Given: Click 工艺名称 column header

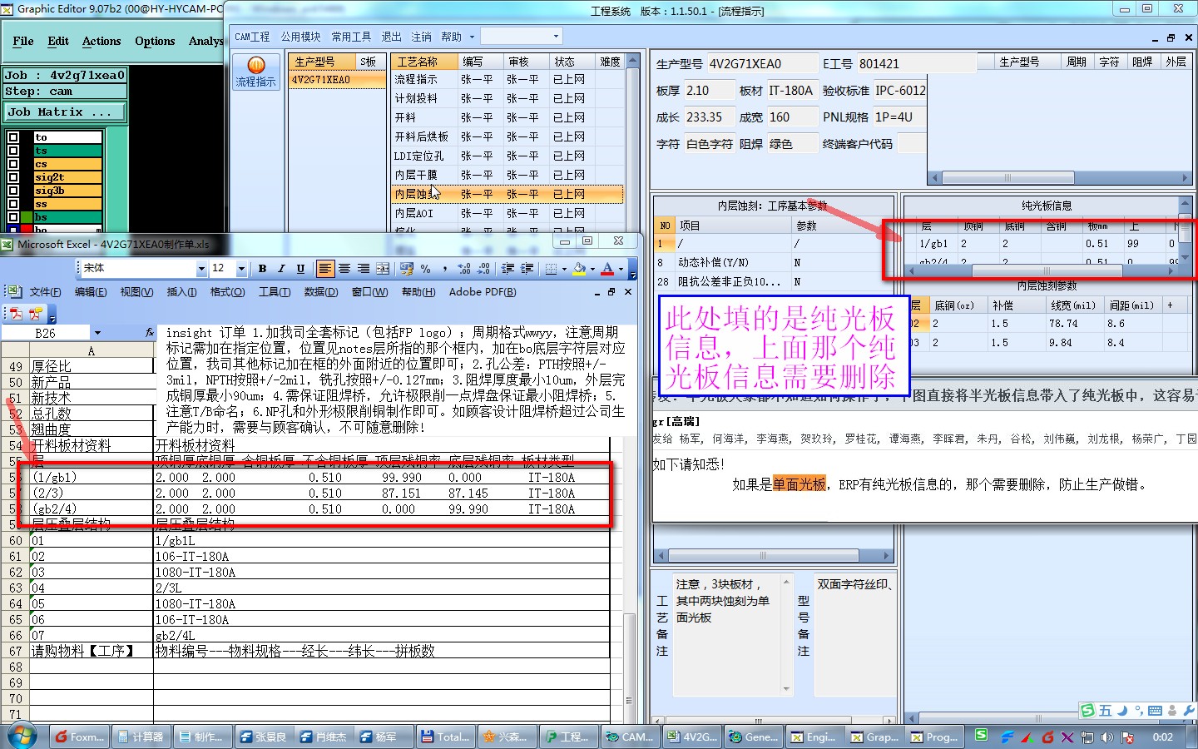Looking at the screenshot, I should click(x=424, y=62).
